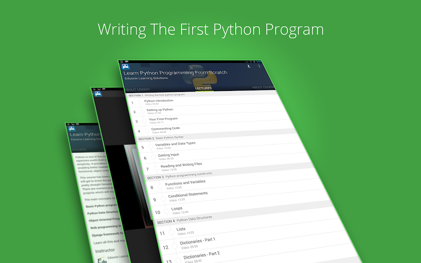Tap the progress circle beside Conditional Statements
This screenshot has width=421, height=263.
tap(163, 199)
